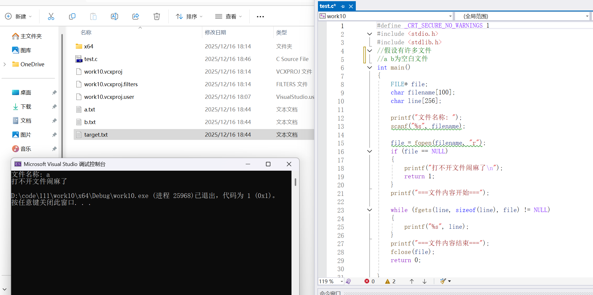Click the Rename icon in Explorer toolbar
This screenshot has width=593, height=295.
click(x=114, y=16)
